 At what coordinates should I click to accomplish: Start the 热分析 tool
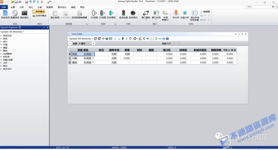tap(176, 14)
